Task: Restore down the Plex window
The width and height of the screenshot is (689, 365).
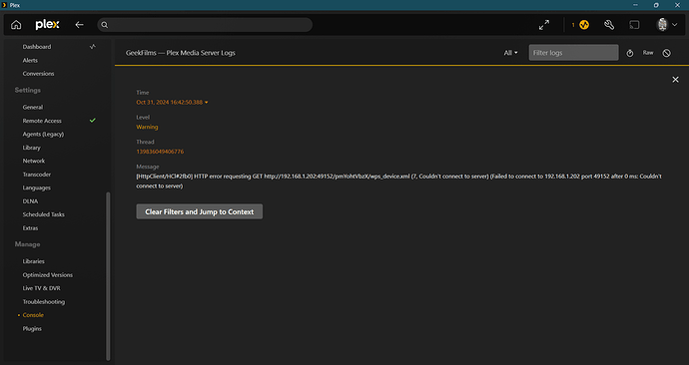Action: pos(656,5)
